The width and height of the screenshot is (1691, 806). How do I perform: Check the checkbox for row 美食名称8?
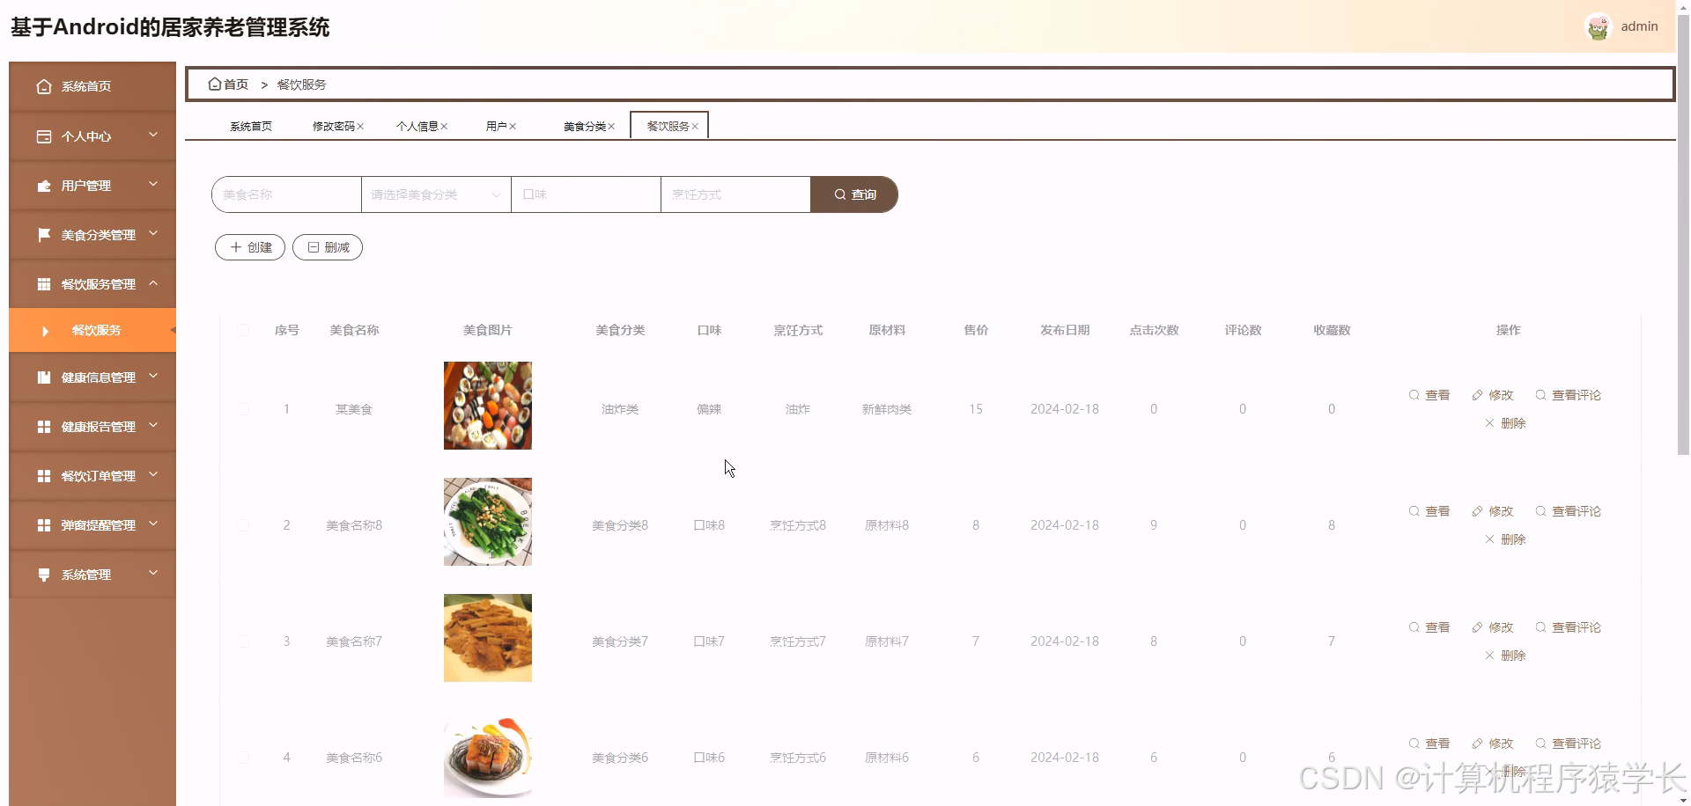coord(243,525)
